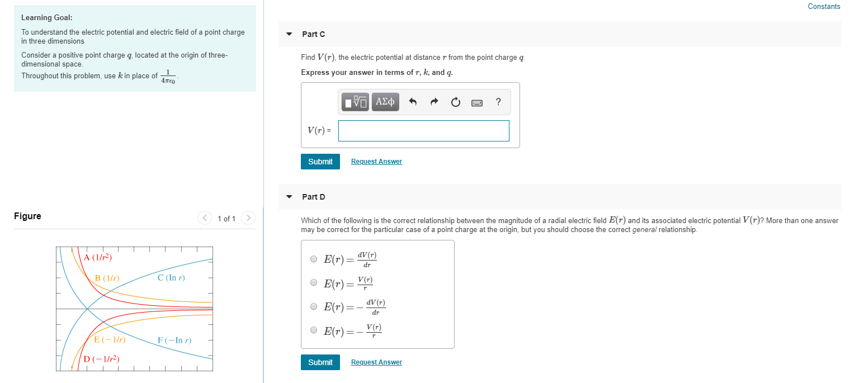Collapse Part C section

[289, 34]
